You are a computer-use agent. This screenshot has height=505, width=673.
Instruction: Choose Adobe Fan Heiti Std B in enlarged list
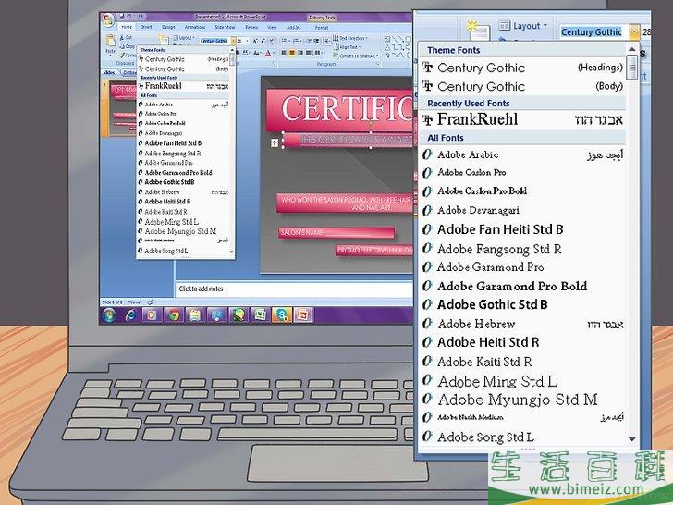tap(522, 229)
